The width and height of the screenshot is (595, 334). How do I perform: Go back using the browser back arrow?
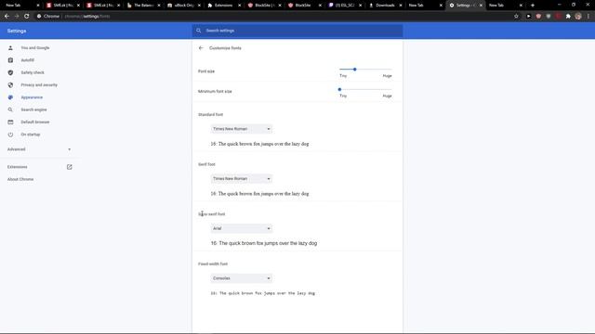click(7, 17)
